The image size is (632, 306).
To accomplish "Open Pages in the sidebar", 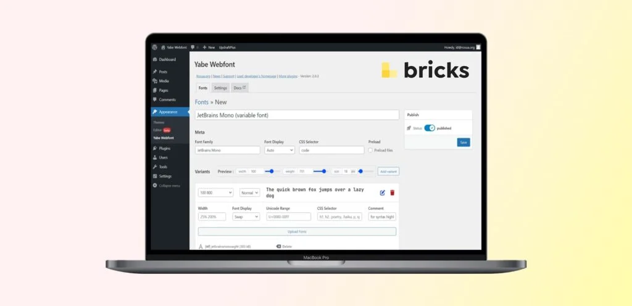I will 170,90.
